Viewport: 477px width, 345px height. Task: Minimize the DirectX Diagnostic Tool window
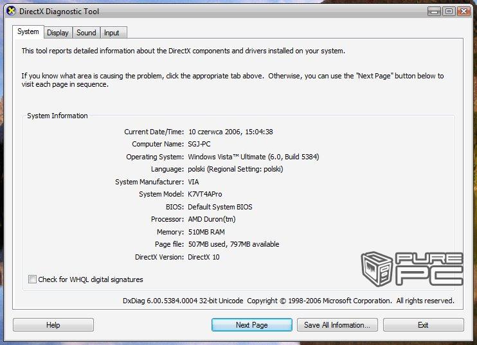click(x=435, y=12)
